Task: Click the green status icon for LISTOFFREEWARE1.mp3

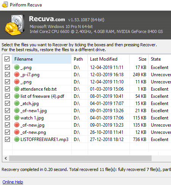Action: [17, 139]
